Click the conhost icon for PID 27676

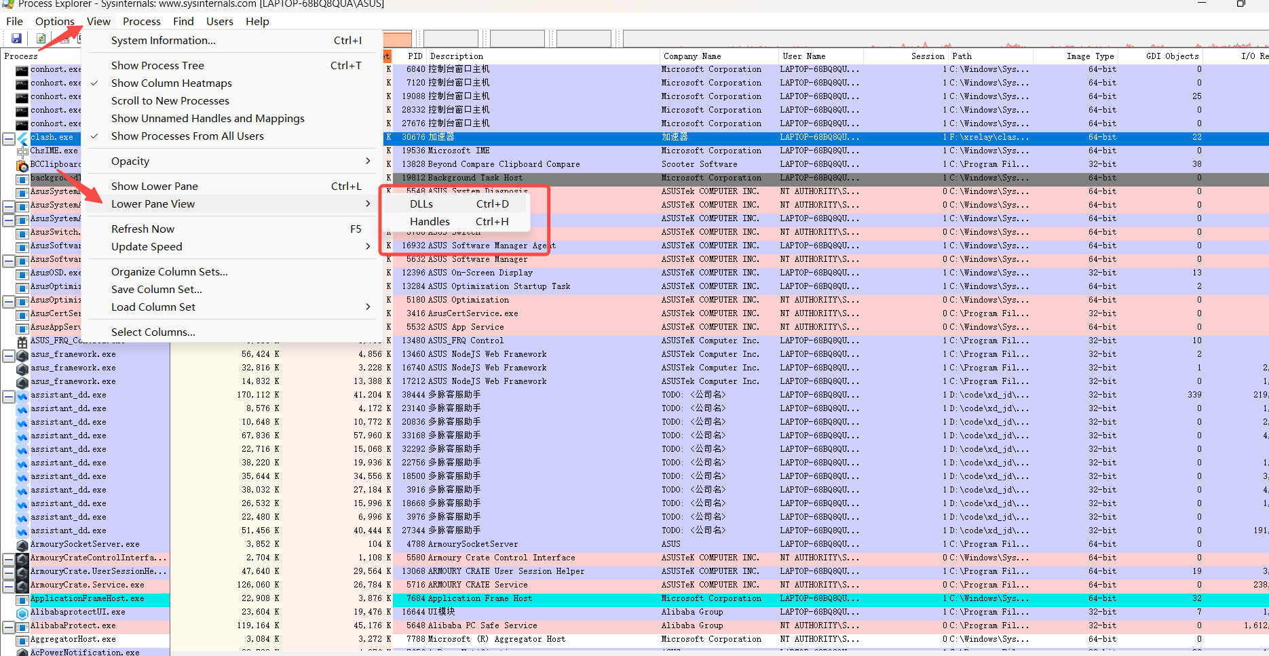(x=22, y=124)
